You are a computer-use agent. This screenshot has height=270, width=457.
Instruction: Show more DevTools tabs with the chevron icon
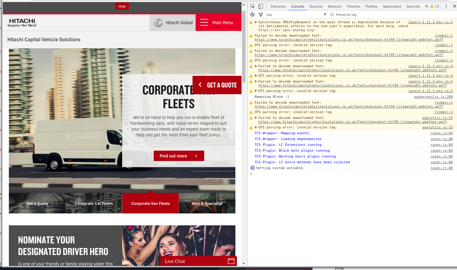click(426, 6)
